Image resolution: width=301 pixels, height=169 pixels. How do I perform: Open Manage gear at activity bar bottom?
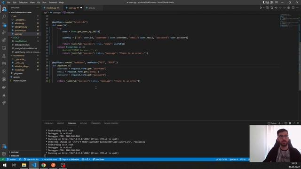[x=4, y=154]
